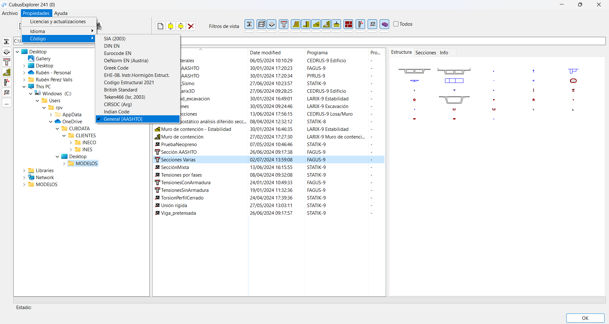Image resolution: width=609 pixels, height=324 pixels.
Task: Toggle the red masonry wall view filter
Action: [x=348, y=24]
